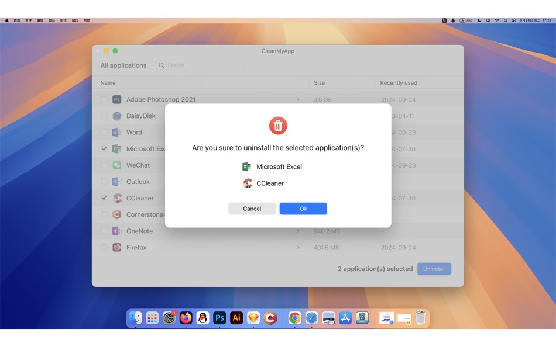Open QQ penguin icon in Dock

pyautogui.click(x=203, y=318)
